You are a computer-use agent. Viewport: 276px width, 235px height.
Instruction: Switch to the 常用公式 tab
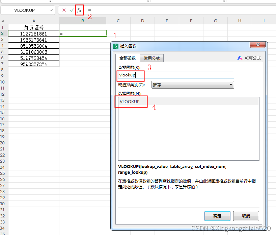point(152,58)
